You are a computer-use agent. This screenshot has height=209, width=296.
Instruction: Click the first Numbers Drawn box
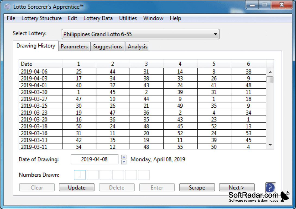[80, 175]
